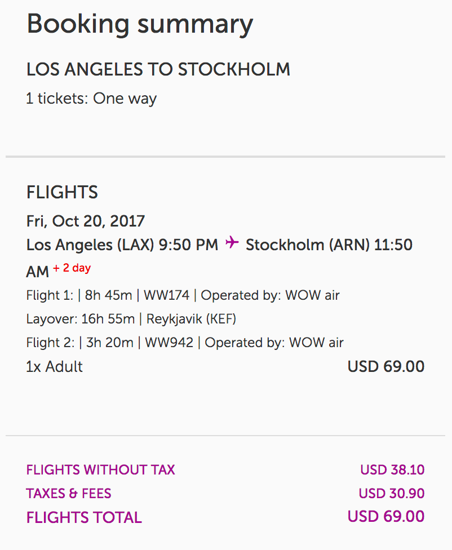
Task: Click the purple airplane icon between cities
Action: coord(232,243)
